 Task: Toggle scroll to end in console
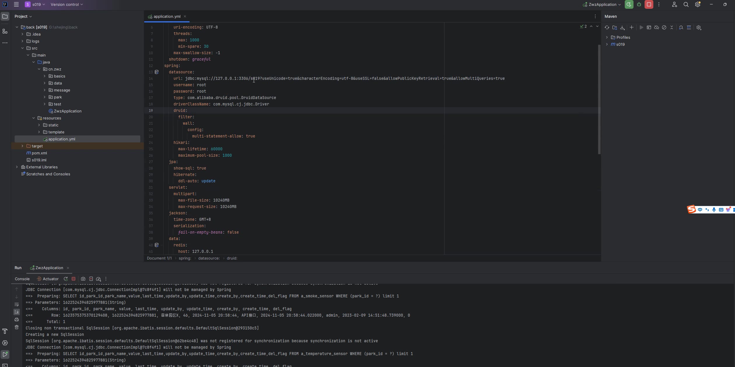17,312
